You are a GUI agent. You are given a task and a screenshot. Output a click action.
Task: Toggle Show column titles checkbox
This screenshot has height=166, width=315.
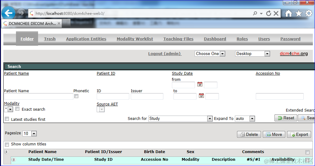(7, 144)
